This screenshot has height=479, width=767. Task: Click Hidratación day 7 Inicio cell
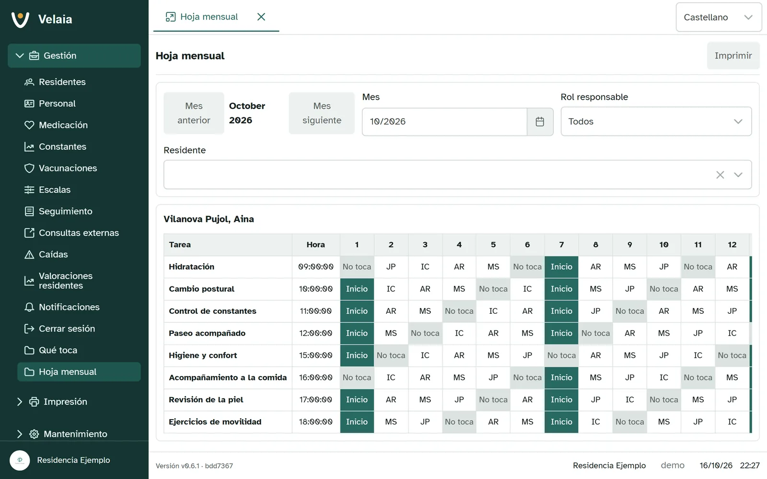click(x=561, y=267)
